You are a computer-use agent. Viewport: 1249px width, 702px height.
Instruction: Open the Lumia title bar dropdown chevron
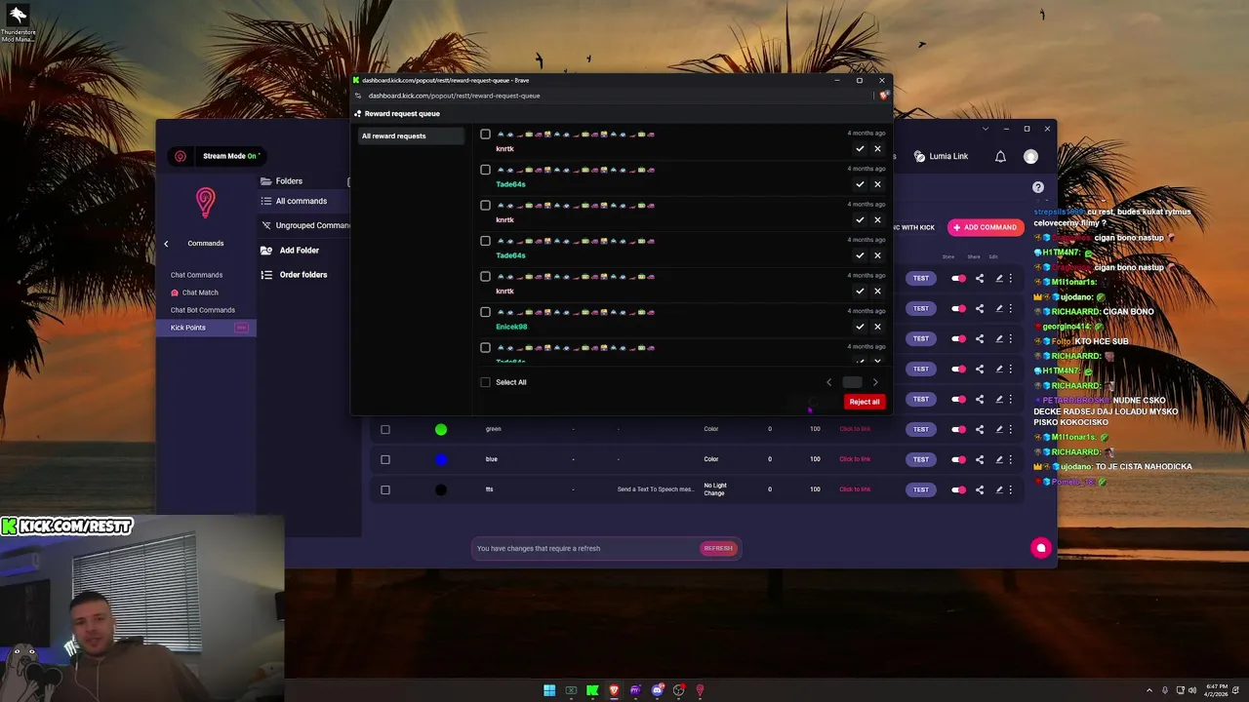[x=985, y=129]
